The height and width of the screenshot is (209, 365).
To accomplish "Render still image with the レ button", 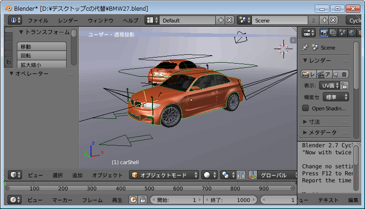I will pos(308,74).
